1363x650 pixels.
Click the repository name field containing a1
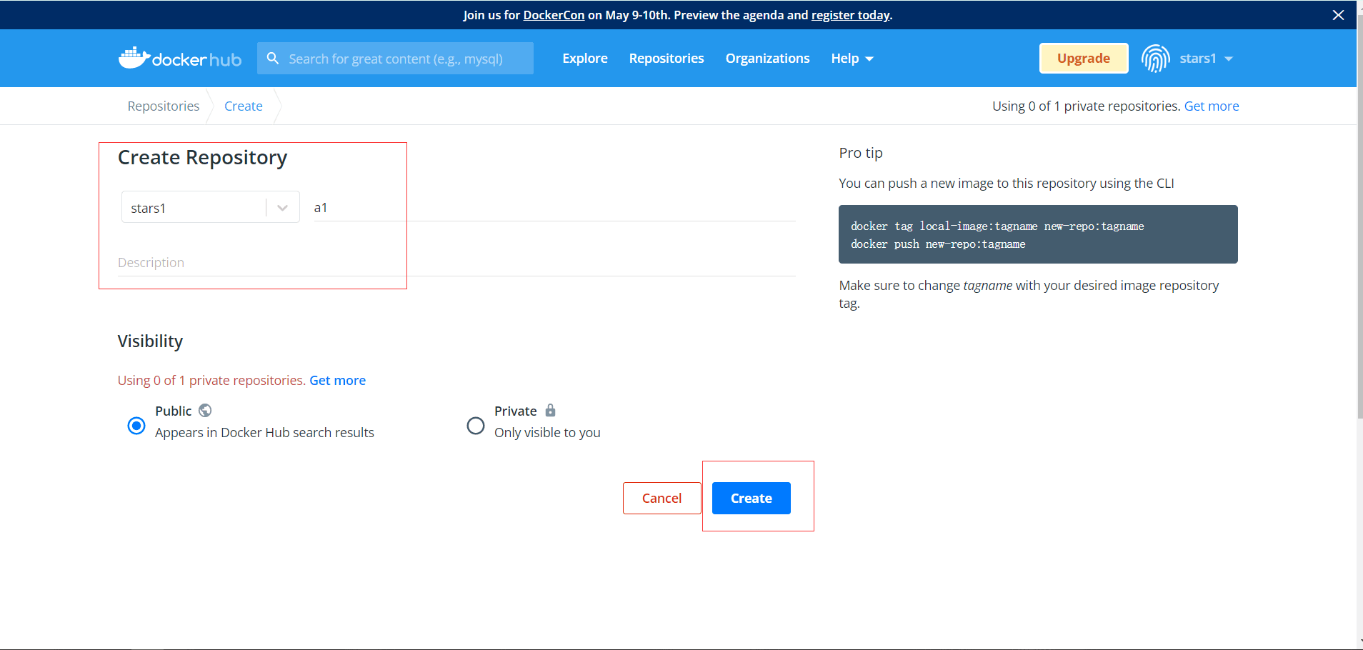pos(554,208)
